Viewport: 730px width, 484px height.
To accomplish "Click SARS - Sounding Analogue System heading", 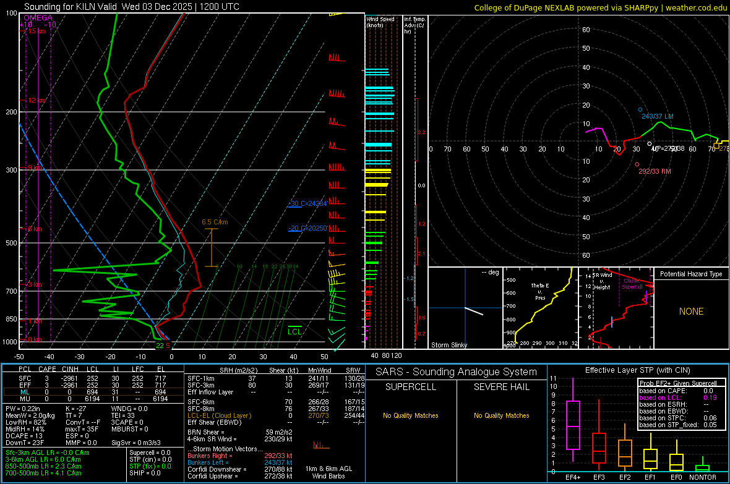I will [x=456, y=372].
